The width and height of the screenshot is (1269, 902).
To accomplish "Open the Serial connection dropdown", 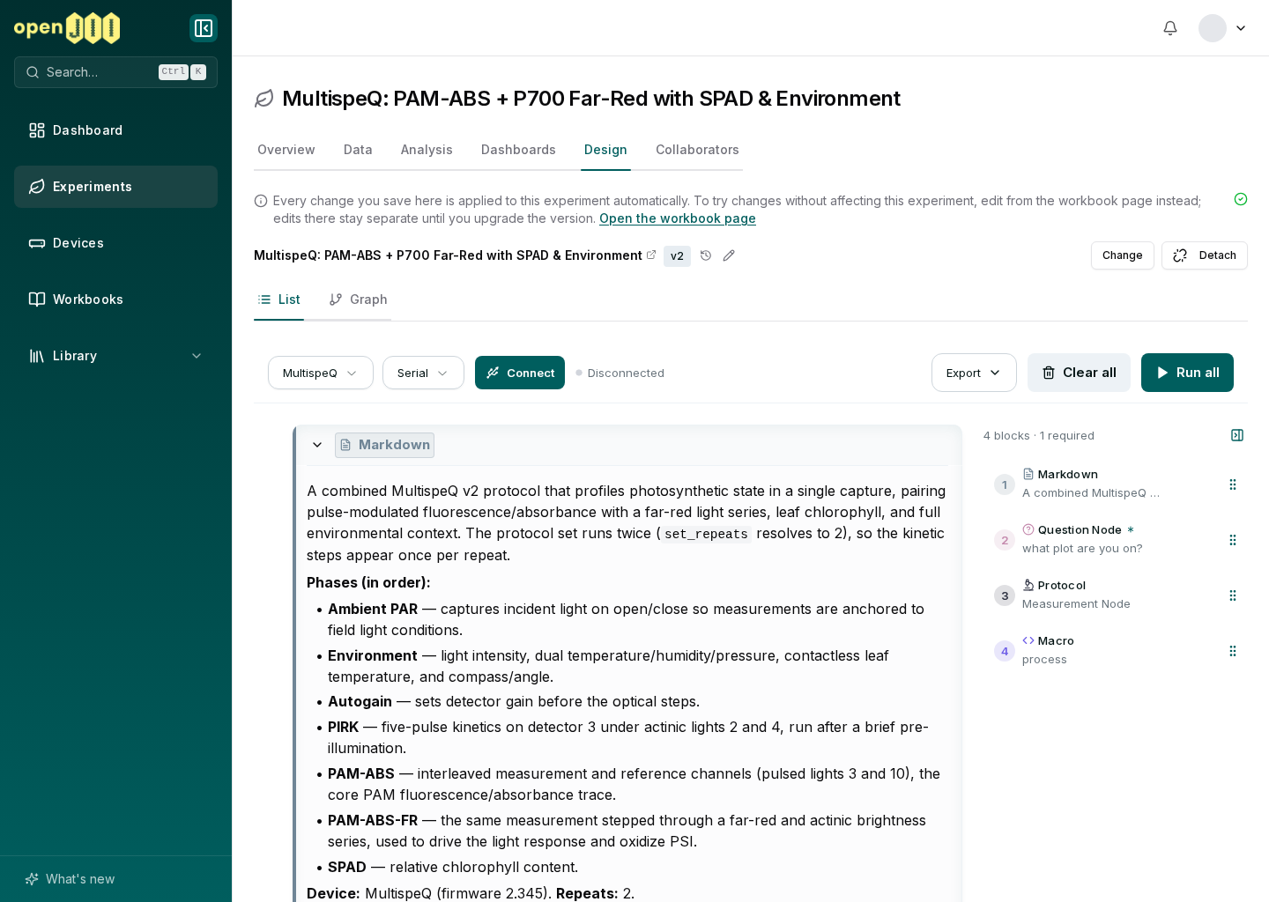I will [423, 373].
